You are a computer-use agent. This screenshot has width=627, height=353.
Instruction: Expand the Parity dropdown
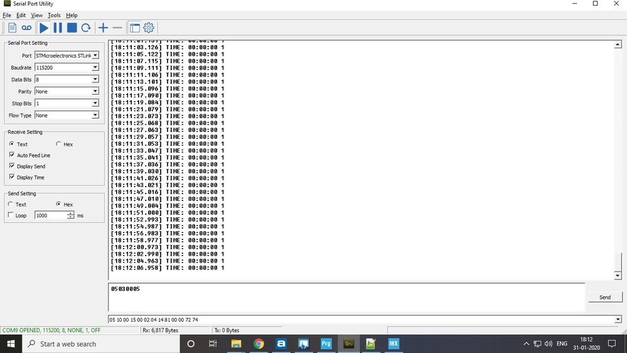click(x=95, y=91)
